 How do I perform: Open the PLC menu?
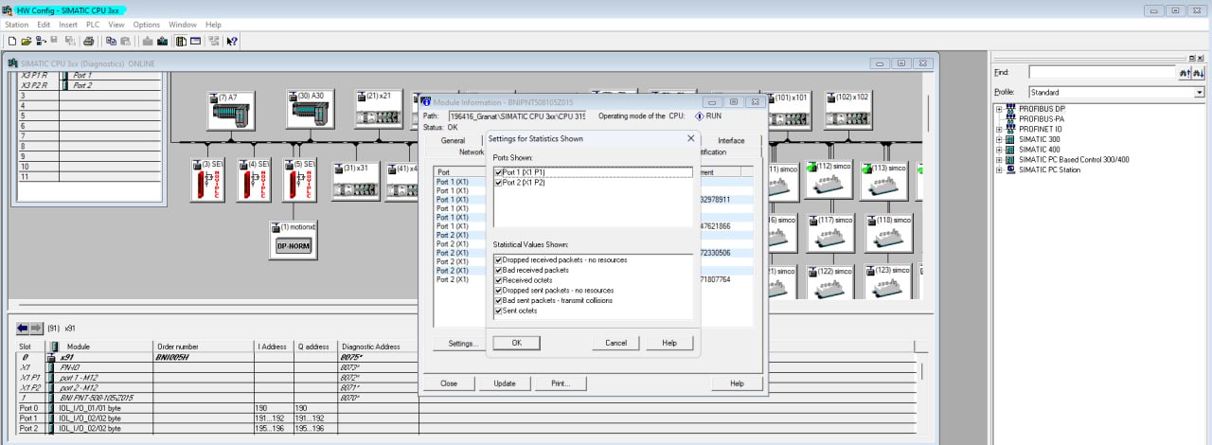click(93, 25)
